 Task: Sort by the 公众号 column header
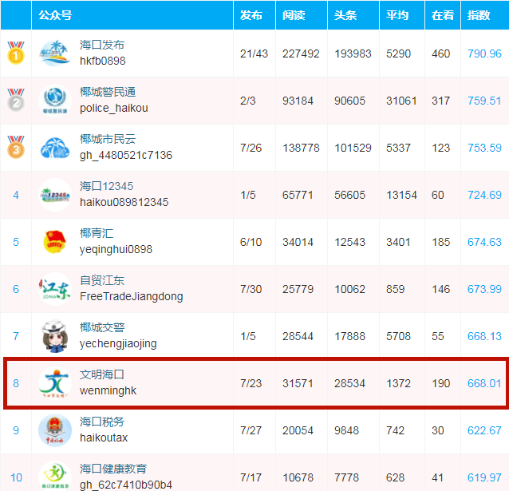pyautogui.click(x=55, y=15)
